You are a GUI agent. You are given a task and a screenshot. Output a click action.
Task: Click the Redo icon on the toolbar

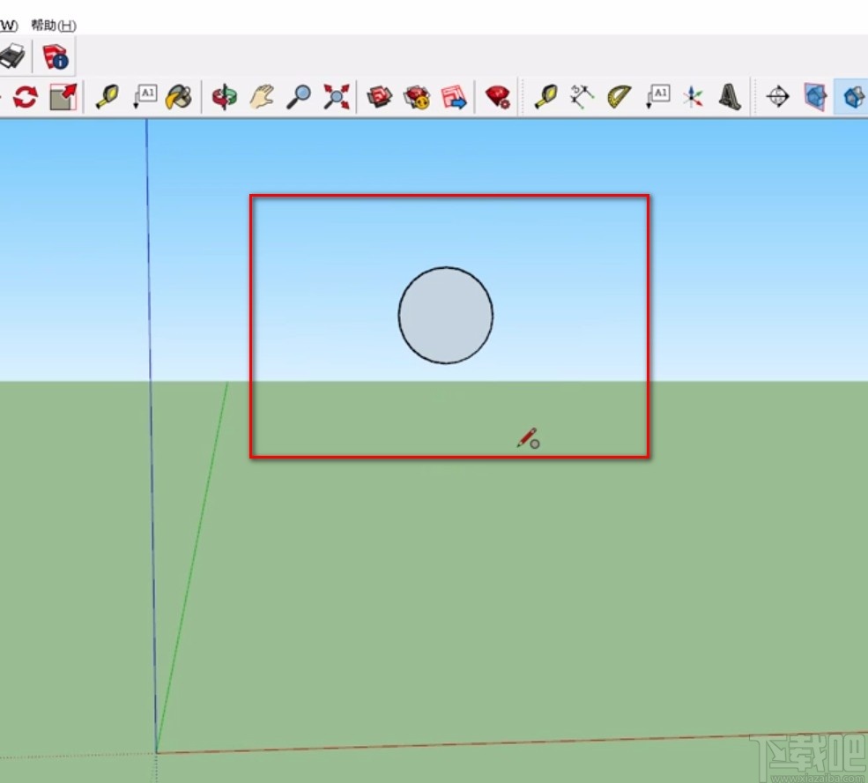[25, 97]
